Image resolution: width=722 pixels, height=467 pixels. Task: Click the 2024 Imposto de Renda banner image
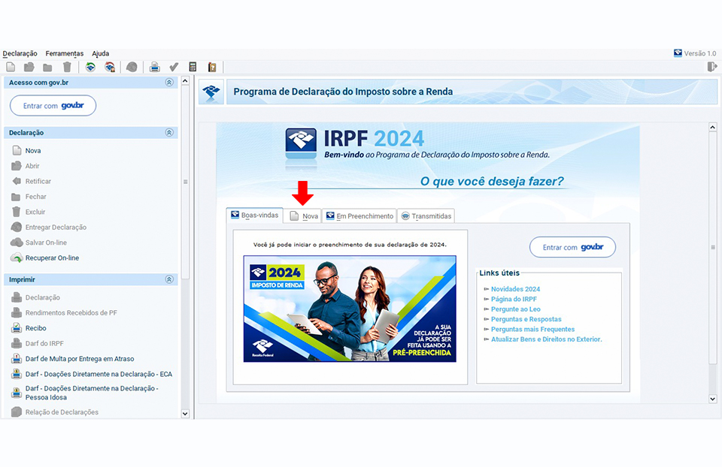(x=350, y=309)
